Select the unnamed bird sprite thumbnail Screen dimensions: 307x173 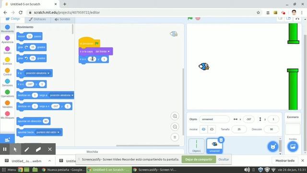tap(214, 146)
